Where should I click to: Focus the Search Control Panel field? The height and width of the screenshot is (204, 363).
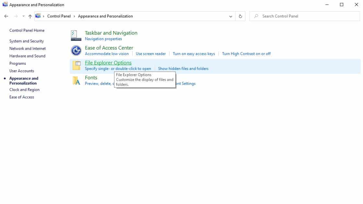tap(305, 16)
